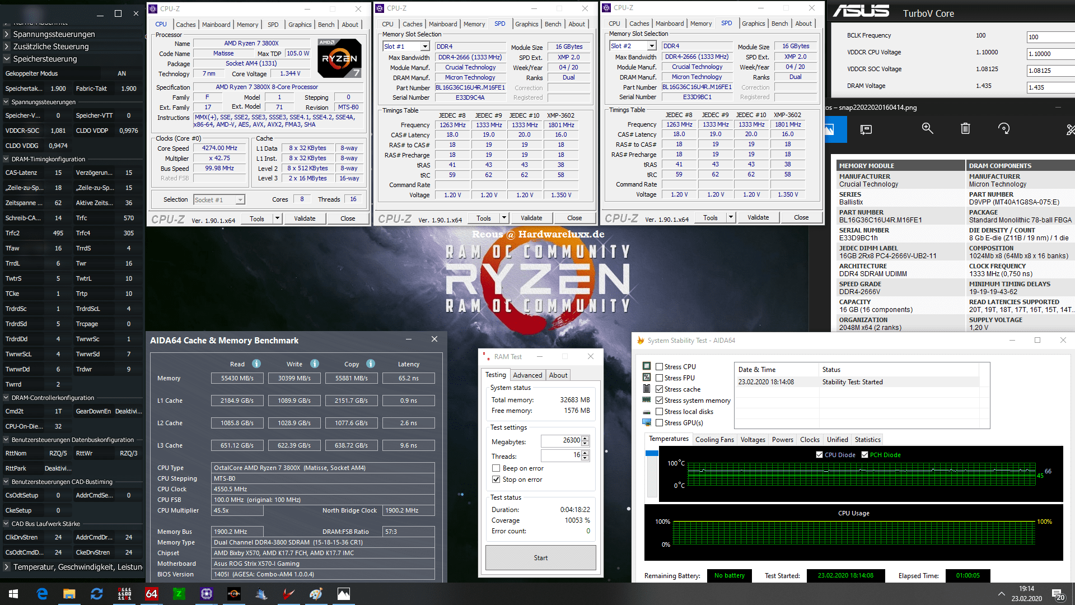Click Validate in the first CPU-Z window
This screenshot has height=605, width=1075.
coord(305,218)
